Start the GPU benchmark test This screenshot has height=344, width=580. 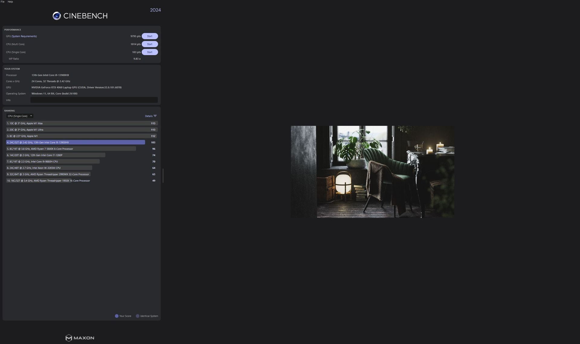click(x=150, y=36)
